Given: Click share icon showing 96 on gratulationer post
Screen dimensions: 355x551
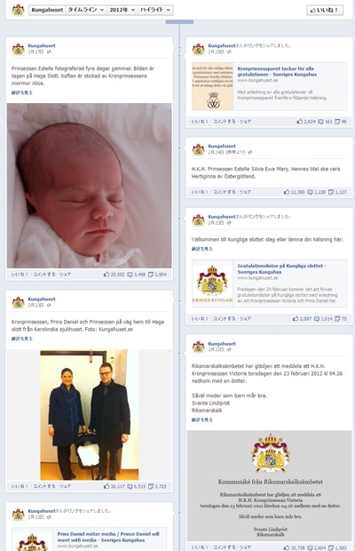Looking at the screenshot, I should tap(337, 122).
